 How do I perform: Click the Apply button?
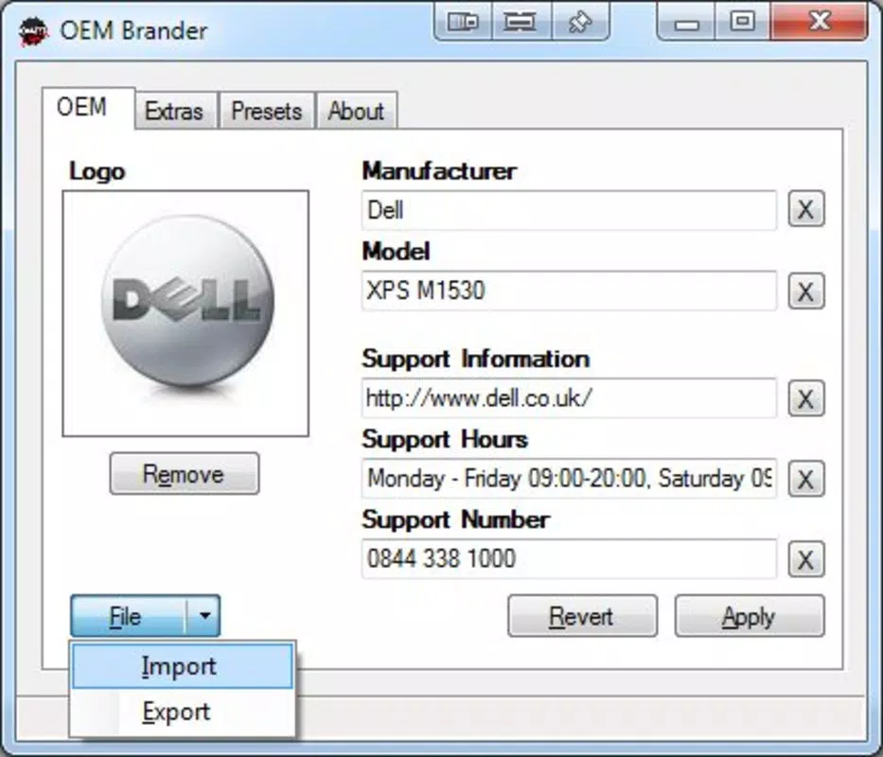click(750, 616)
